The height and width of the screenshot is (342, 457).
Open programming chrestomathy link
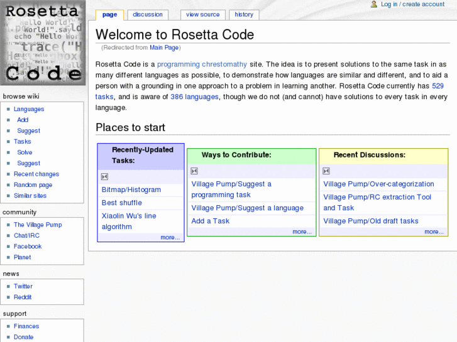(202, 64)
